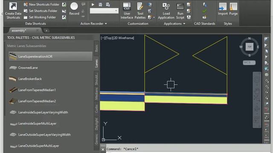Open the Curbs palette tab

tap(96, 109)
